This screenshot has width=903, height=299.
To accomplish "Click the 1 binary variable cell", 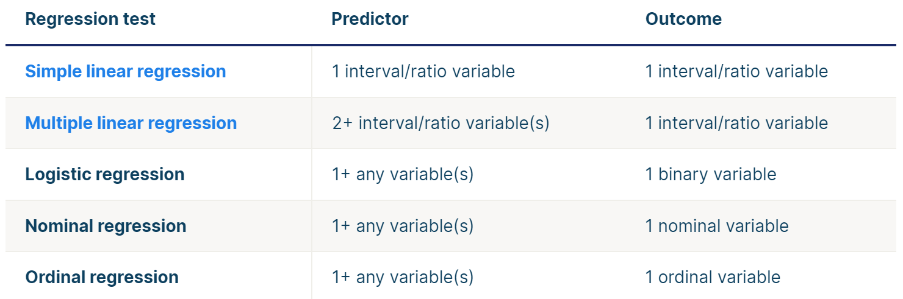I will 711,174.
